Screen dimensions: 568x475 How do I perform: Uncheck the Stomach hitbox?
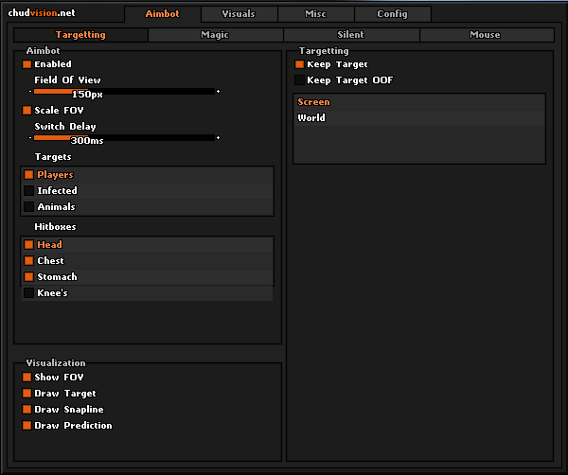(x=29, y=277)
